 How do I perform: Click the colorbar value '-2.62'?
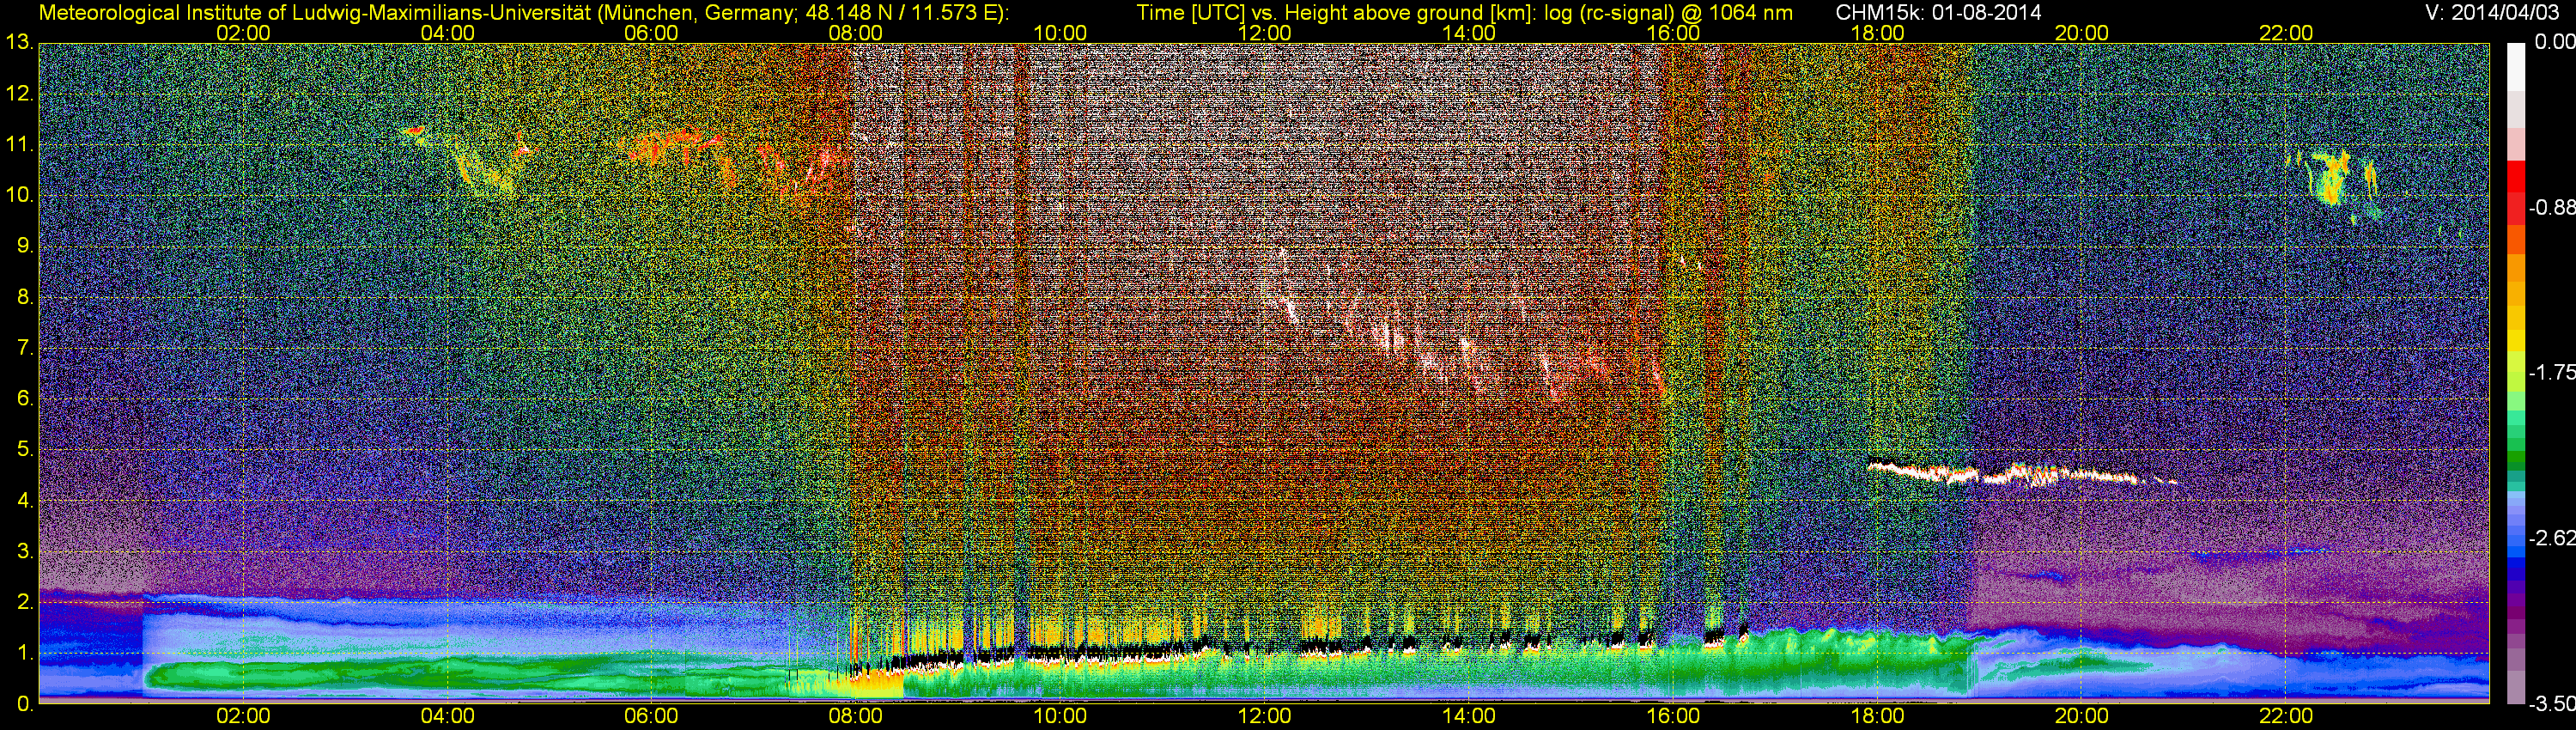2552,538
